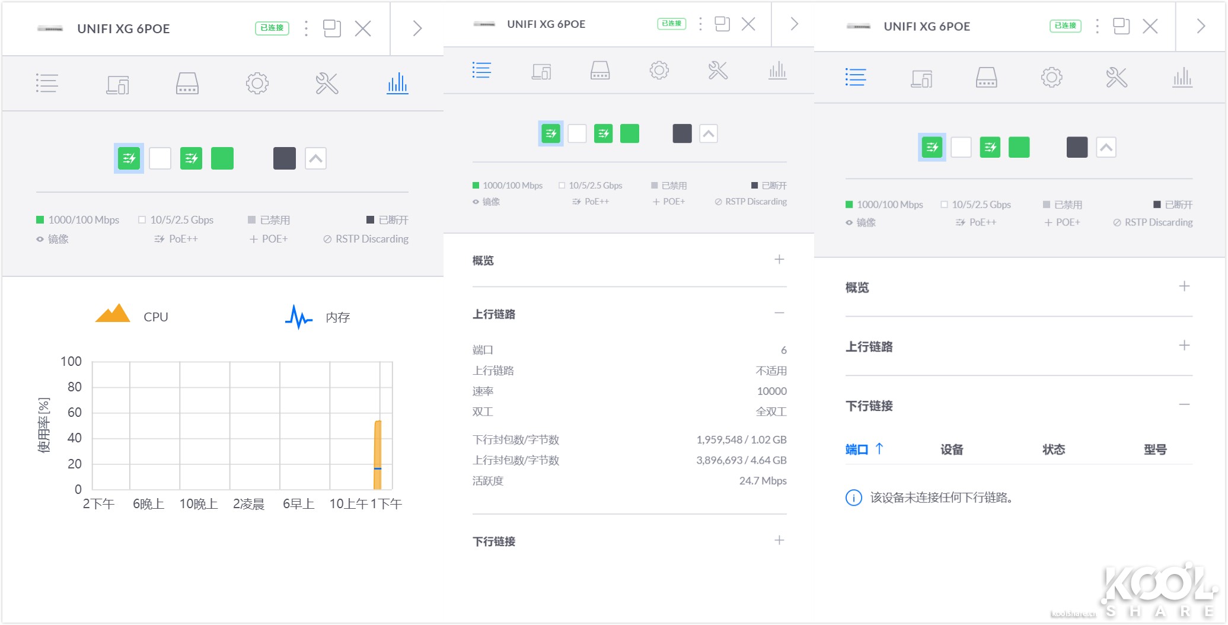Click the right chevron arrow between panels
Image resolution: width=1228 pixels, height=625 pixels.
[417, 27]
